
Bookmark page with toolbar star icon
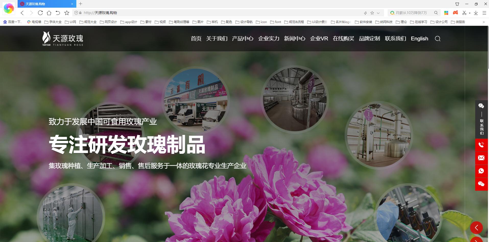click(67, 13)
